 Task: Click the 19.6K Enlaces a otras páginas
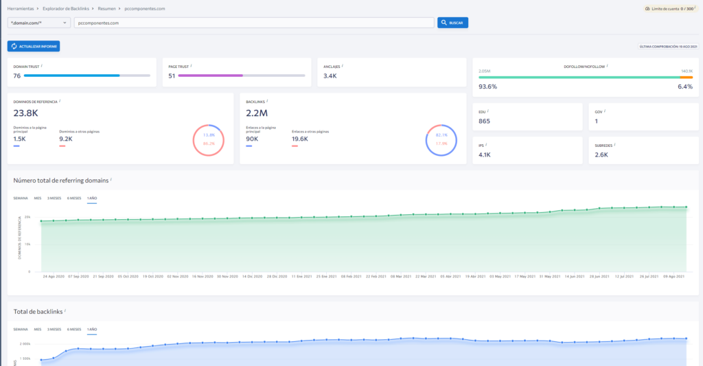(x=300, y=139)
